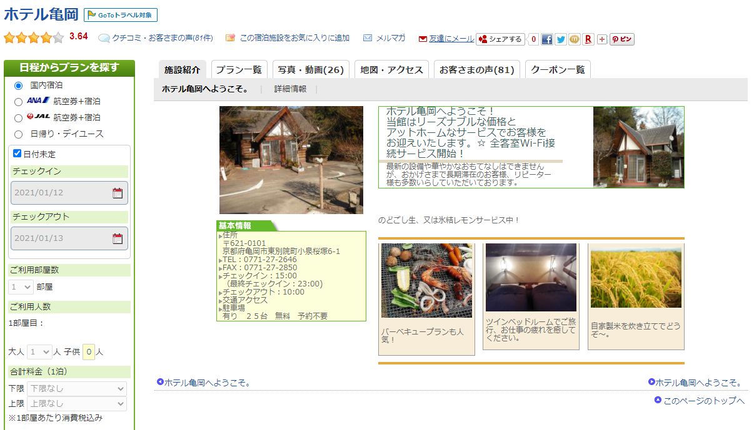Click the メルマガ link
The image size is (754, 430).
391,38
